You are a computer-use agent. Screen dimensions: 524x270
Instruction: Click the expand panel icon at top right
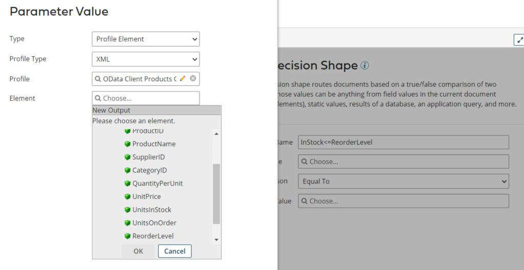(519, 40)
